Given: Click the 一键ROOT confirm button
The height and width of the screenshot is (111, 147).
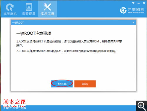Looking at the screenshot, I should pos(62,84).
